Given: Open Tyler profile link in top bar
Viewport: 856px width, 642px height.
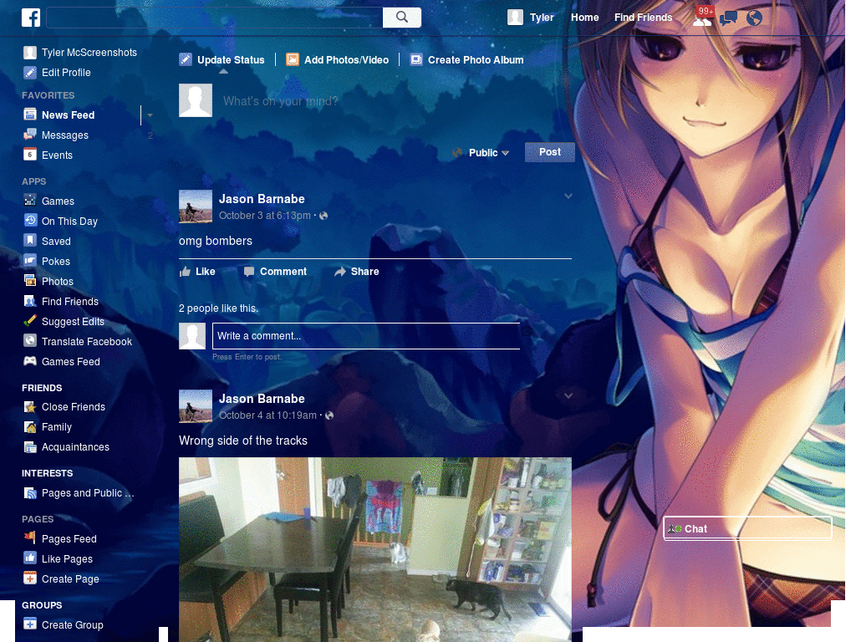Looking at the screenshot, I should point(542,18).
